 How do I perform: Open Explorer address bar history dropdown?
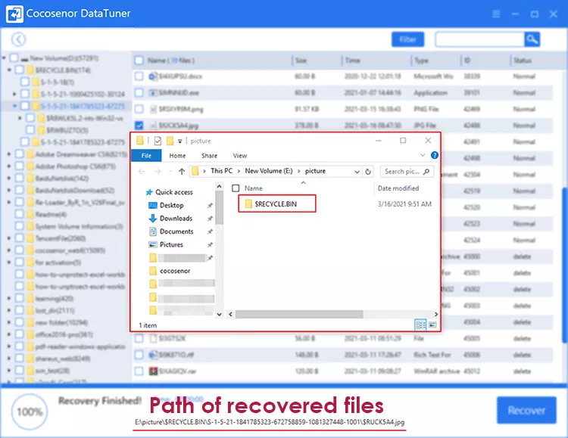[357, 172]
